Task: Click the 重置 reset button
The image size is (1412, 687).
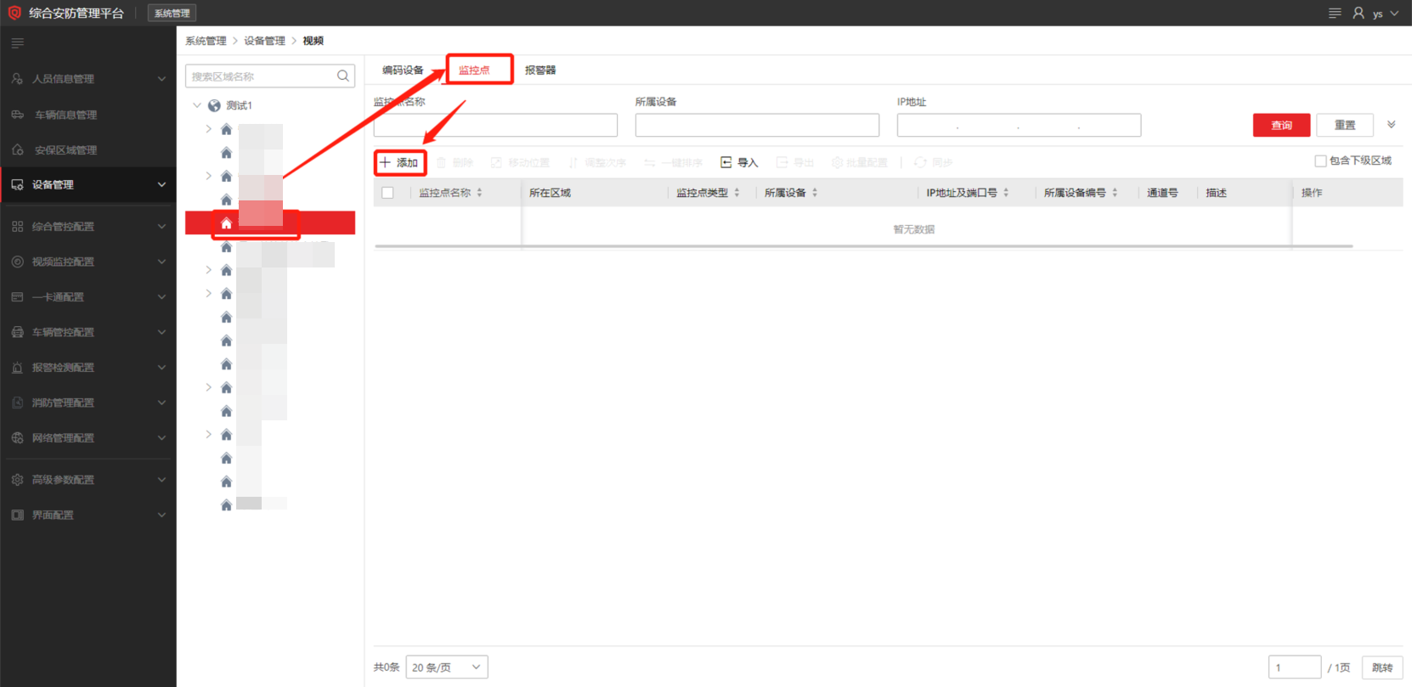Action: point(1344,125)
